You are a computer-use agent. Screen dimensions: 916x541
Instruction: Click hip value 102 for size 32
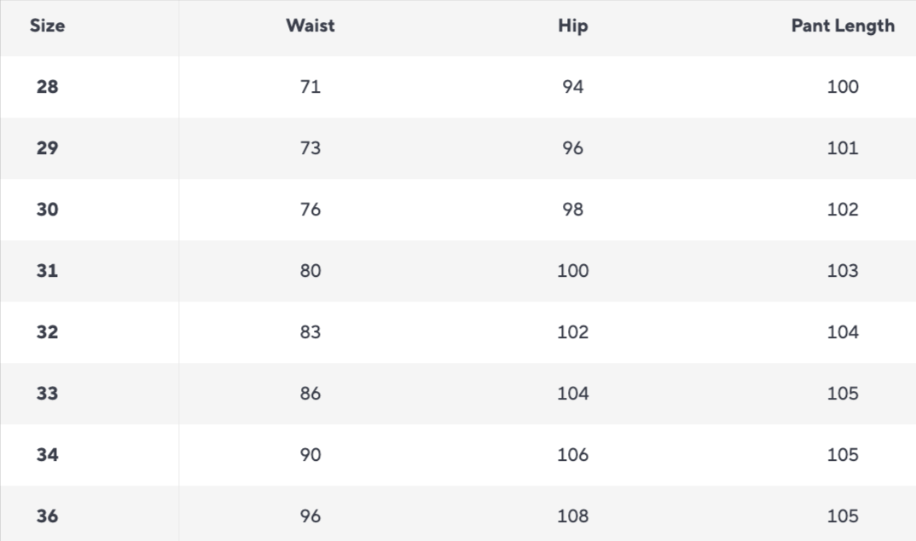pyautogui.click(x=573, y=332)
